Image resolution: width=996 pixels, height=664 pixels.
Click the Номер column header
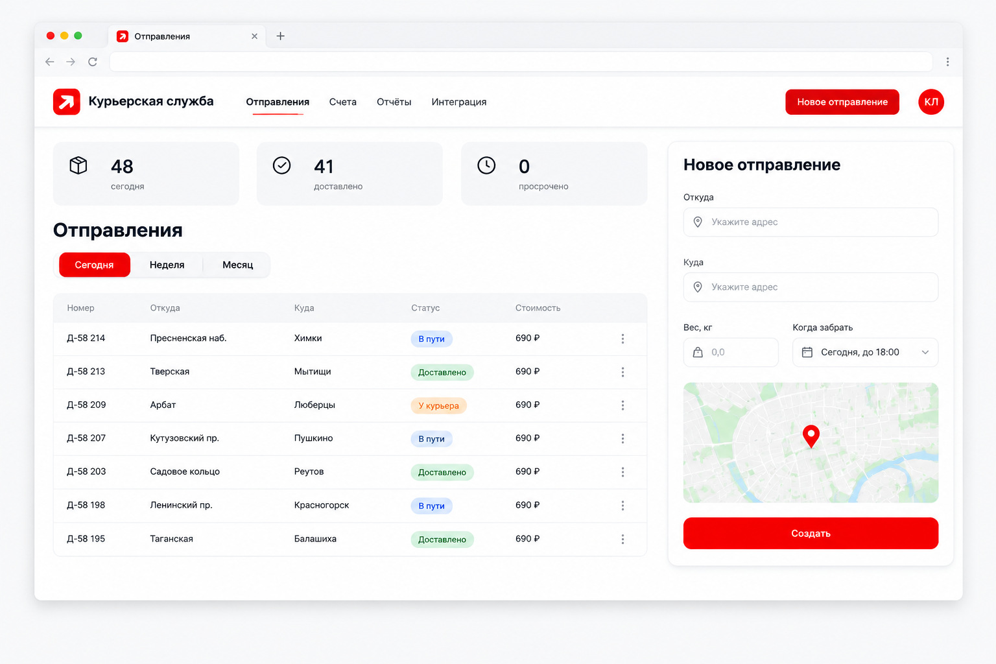click(80, 308)
